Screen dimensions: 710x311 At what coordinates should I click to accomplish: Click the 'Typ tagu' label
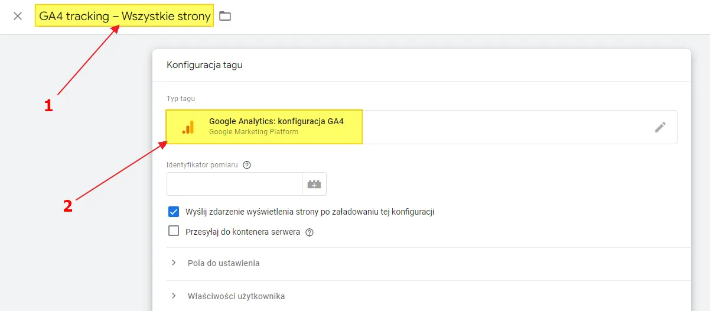(x=181, y=99)
